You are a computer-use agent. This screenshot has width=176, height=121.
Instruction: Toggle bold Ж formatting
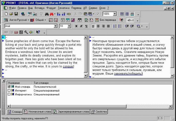tap(76, 26)
